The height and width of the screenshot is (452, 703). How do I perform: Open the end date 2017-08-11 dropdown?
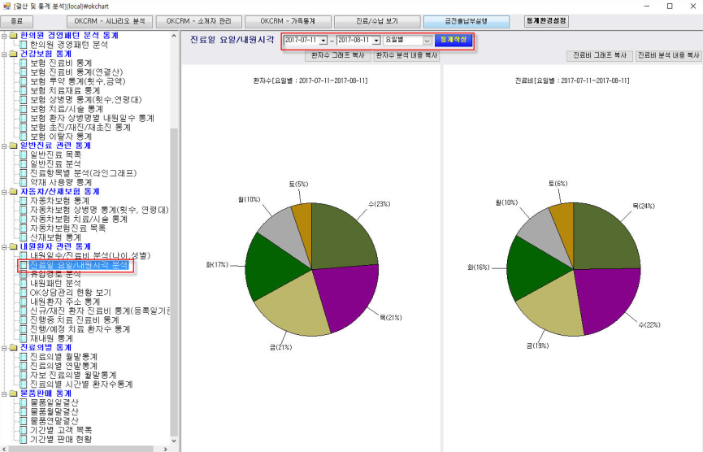click(376, 41)
